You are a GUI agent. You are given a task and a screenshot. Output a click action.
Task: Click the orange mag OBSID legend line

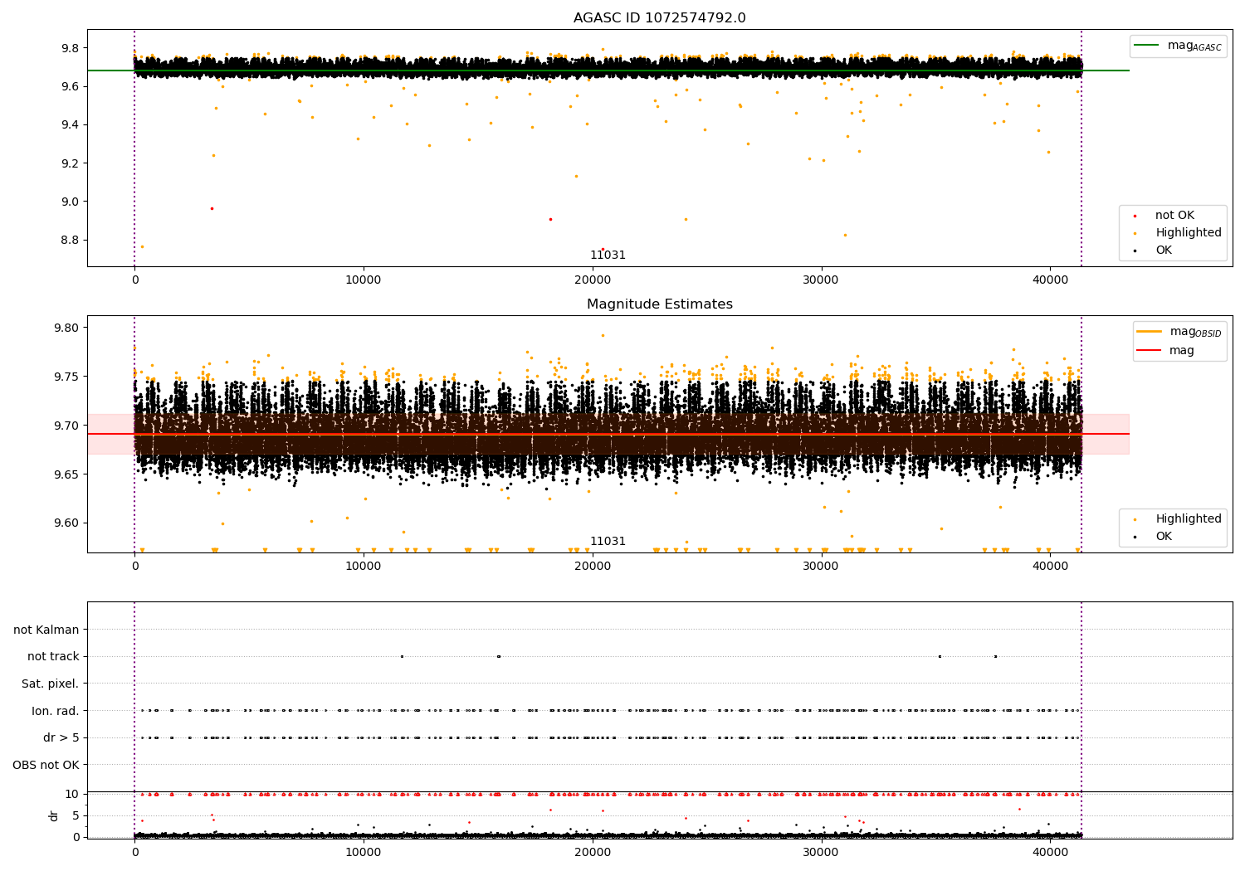1150,332
